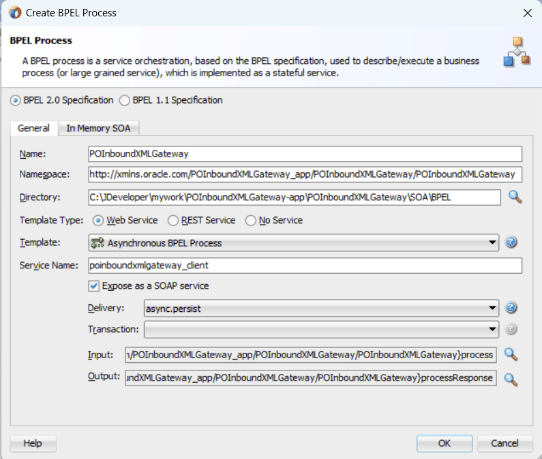Click the 'Create BPEL Process' title text
Screen dimensions: 542x459
[x=71, y=13]
